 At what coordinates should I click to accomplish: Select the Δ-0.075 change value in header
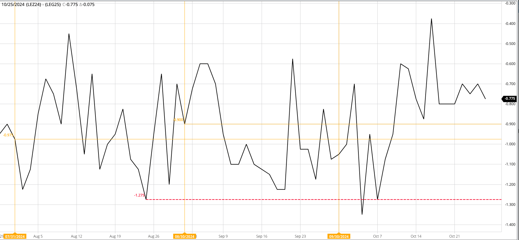87,4
